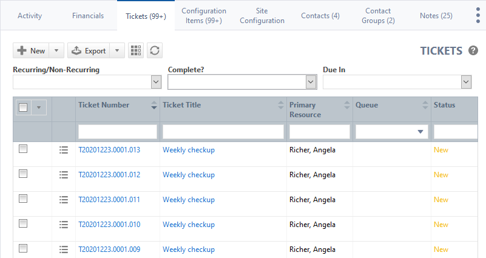Image resolution: width=486 pixels, height=258 pixels.
Task: Open context menu for ticket T20201223.0001.013
Action: (64, 150)
